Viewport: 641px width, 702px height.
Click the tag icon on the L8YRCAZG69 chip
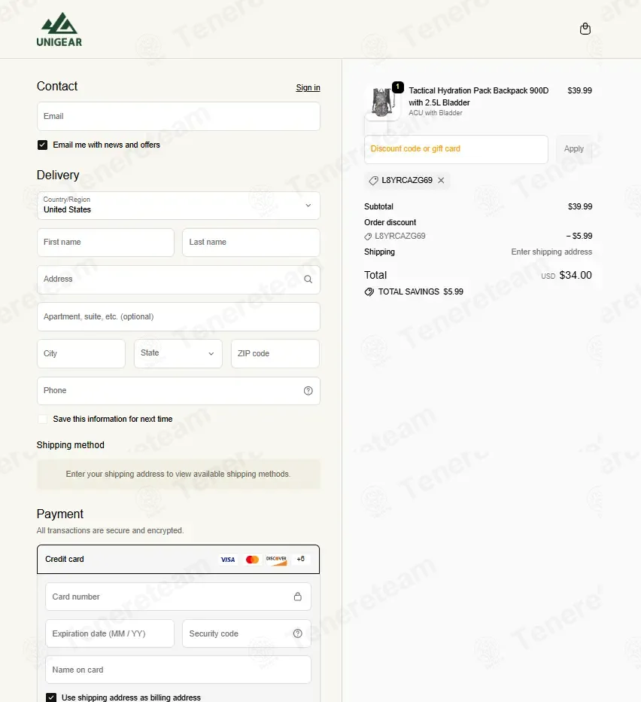click(x=373, y=181)
